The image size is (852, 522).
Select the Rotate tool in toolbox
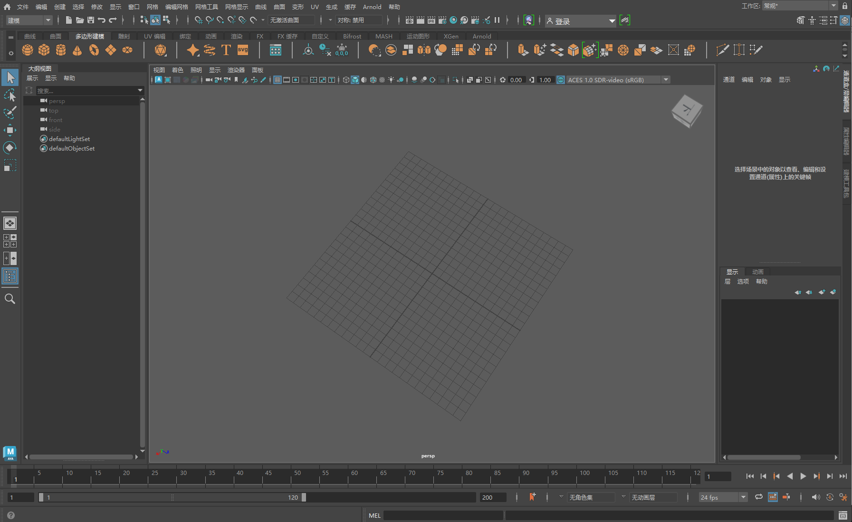(x=10, y=148)
